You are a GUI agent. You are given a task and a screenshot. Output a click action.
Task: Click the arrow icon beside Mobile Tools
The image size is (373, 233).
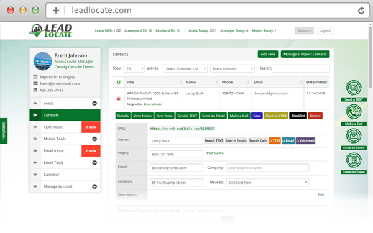point(35,139)
